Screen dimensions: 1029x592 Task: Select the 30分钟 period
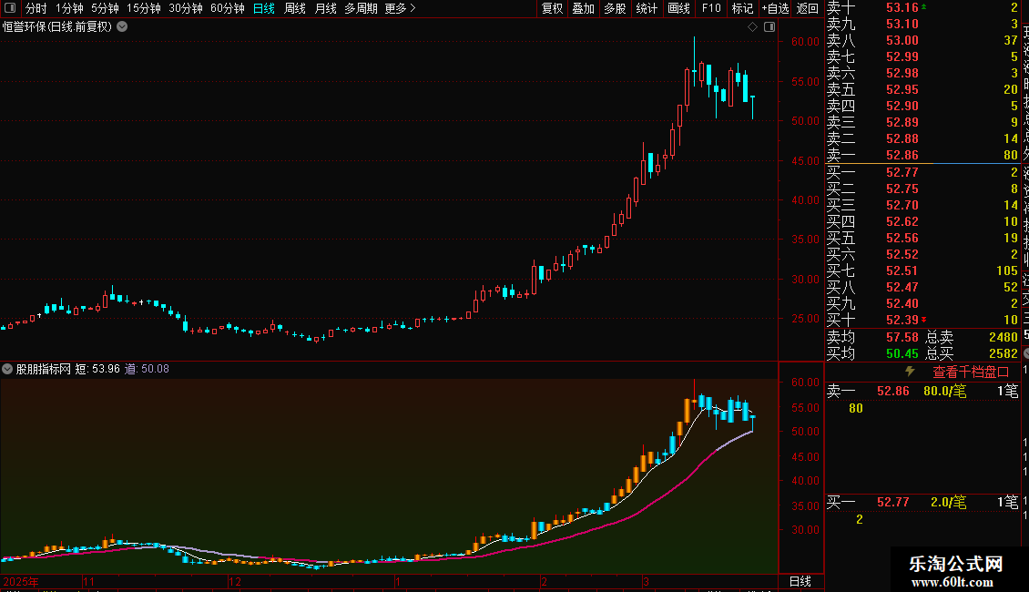186,8
